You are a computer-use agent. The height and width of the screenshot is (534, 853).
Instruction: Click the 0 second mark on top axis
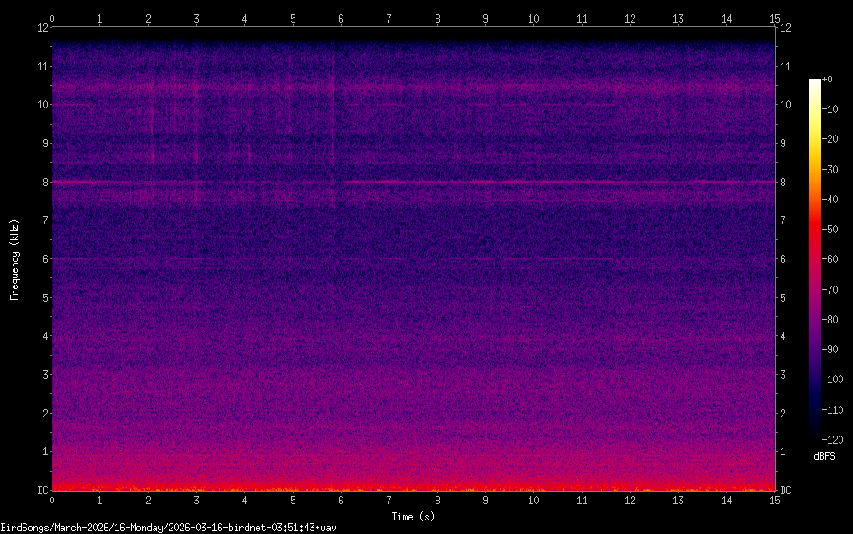(x=52, y=17)
